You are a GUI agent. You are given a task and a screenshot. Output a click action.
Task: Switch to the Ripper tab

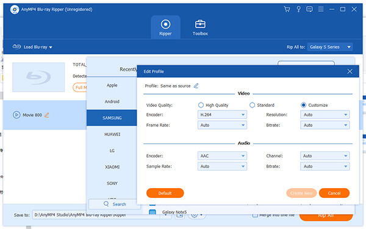(x=165, y=27)
